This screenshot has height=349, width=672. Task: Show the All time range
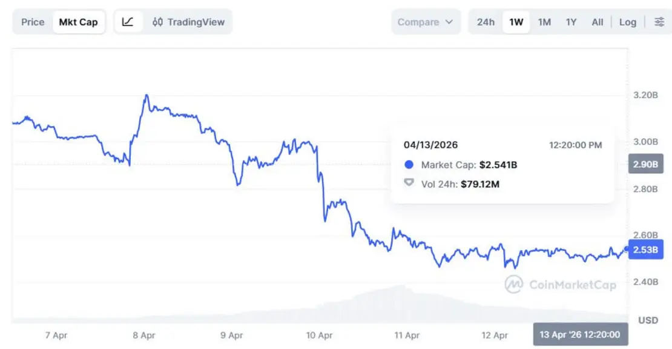(x=597, y=22)
